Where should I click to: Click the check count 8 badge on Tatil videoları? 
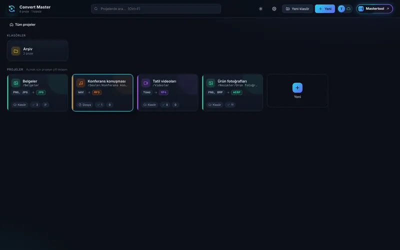click(x=165, y=104)
